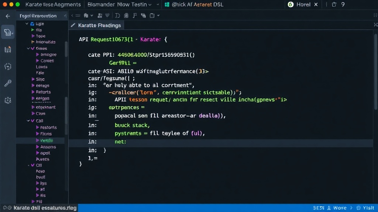Click the green G icon on Horel tab

(291, 4)
